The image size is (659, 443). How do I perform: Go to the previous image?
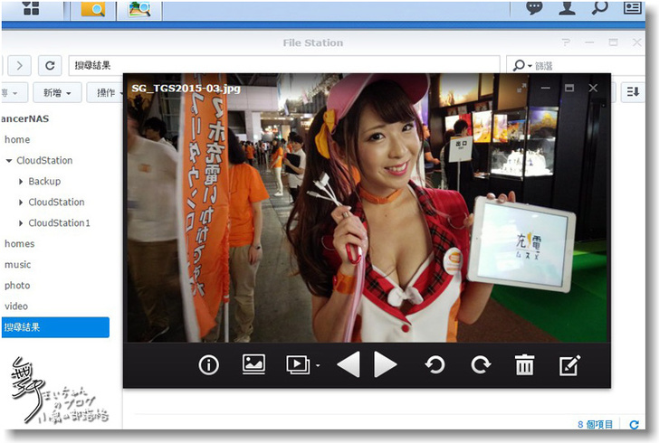click(348, 365)
